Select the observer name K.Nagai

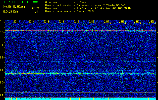82,2
